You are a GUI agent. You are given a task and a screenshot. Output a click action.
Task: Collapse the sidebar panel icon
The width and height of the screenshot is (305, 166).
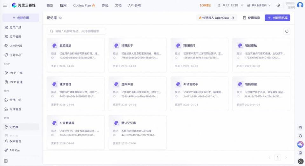tap(6, 161)
